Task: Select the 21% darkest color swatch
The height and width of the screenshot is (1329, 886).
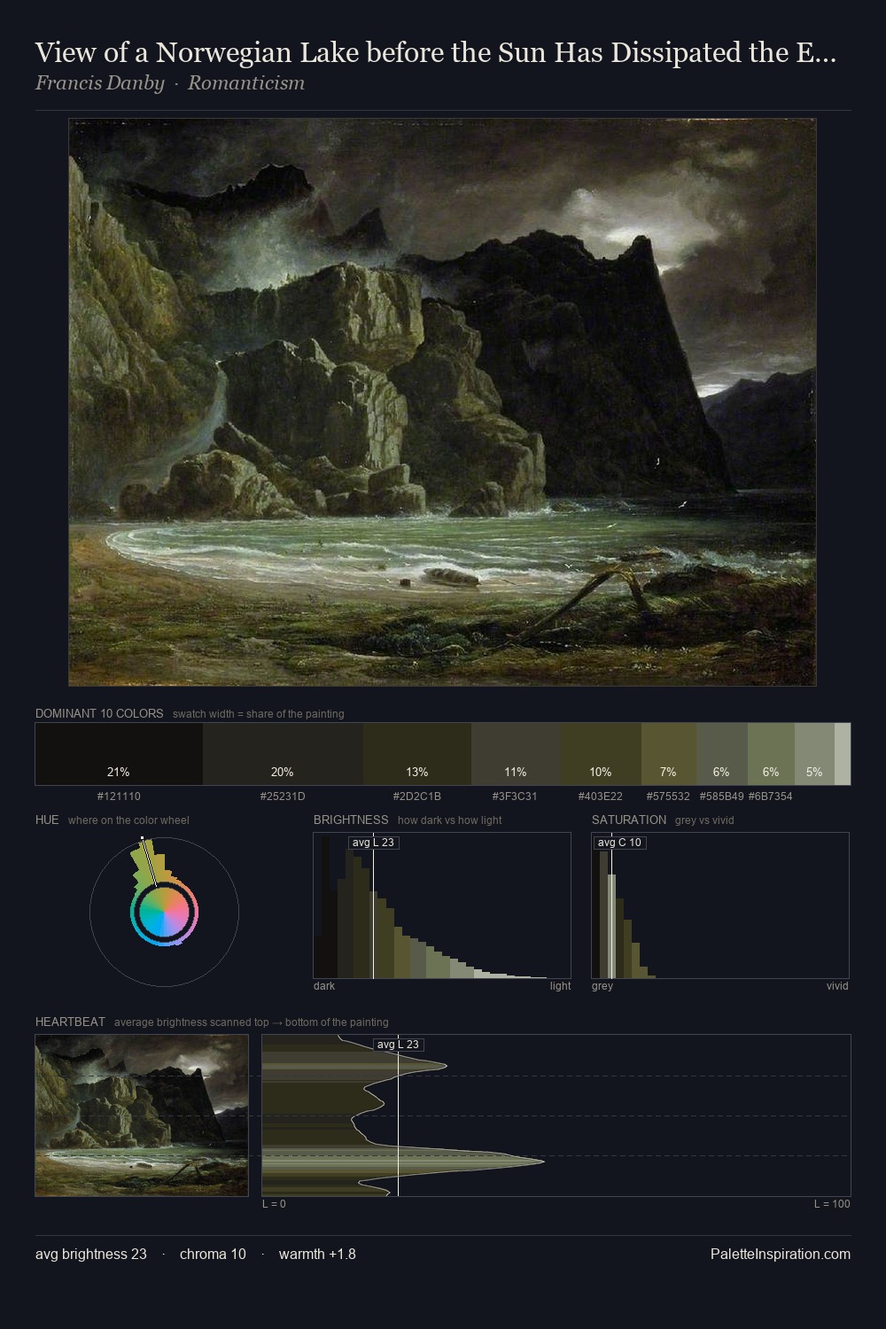Action: pos(119,754)
